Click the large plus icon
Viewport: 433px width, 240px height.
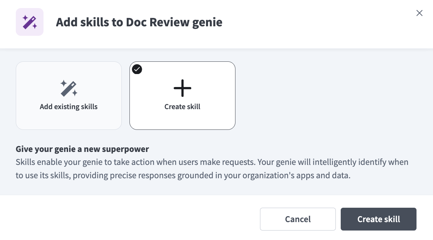pyautogui.click(x=182, y=88)
